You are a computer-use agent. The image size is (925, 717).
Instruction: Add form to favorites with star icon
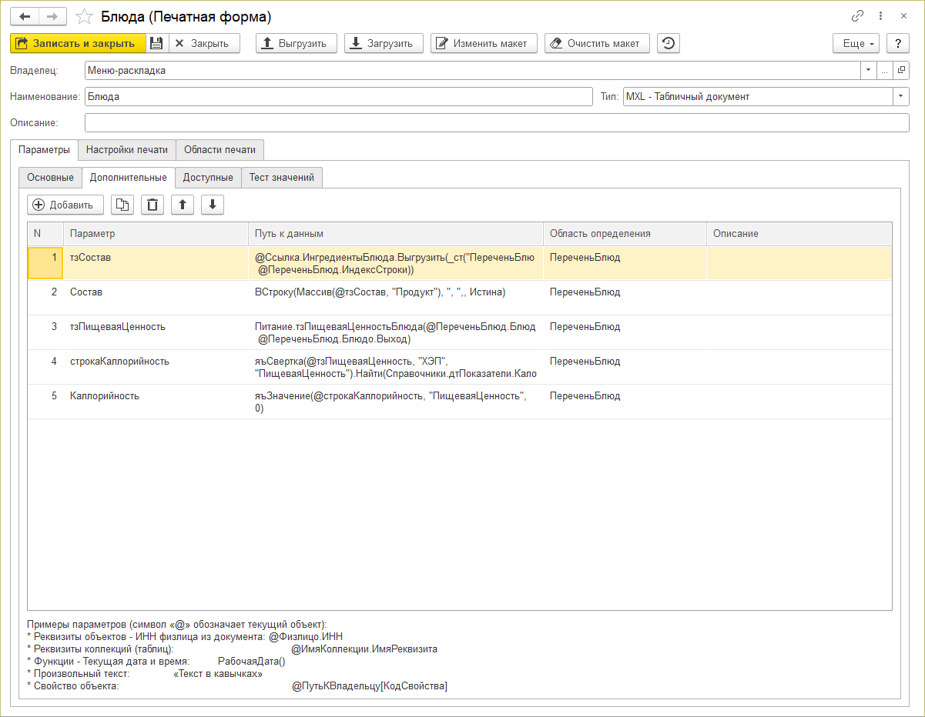tap(85, 17)
